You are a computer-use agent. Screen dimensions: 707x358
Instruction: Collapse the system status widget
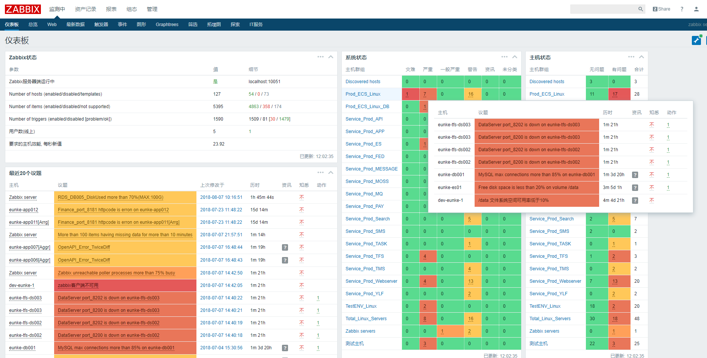tap(515, 57)
